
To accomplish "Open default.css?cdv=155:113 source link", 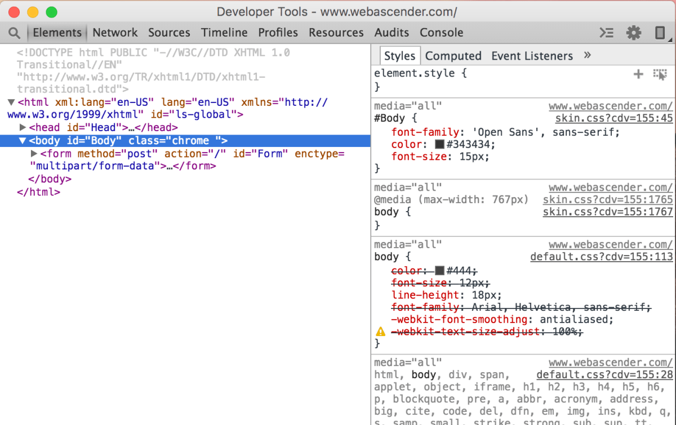I will [x=602, y=257].
